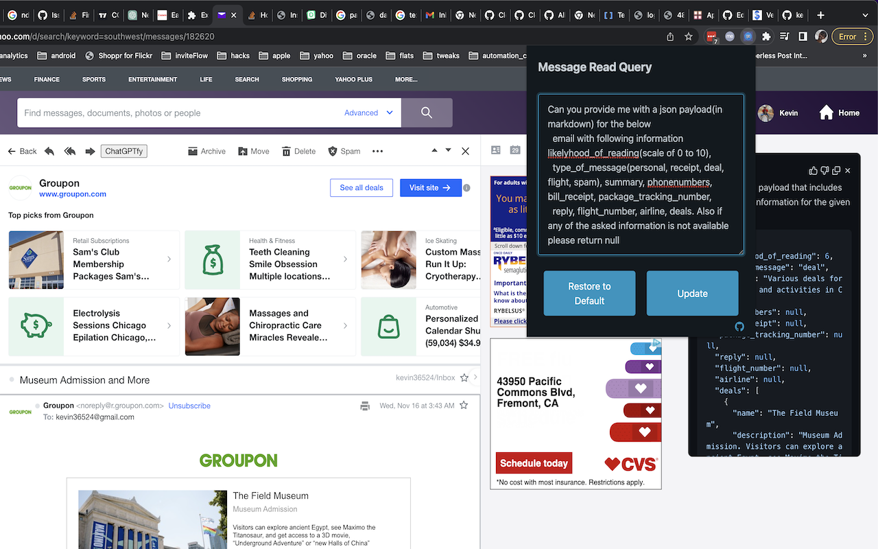Open YAHOO PLUS navigation item
The width and height of the screenshot is (878, 549).
pyautogui.click(x=354, y=80)
